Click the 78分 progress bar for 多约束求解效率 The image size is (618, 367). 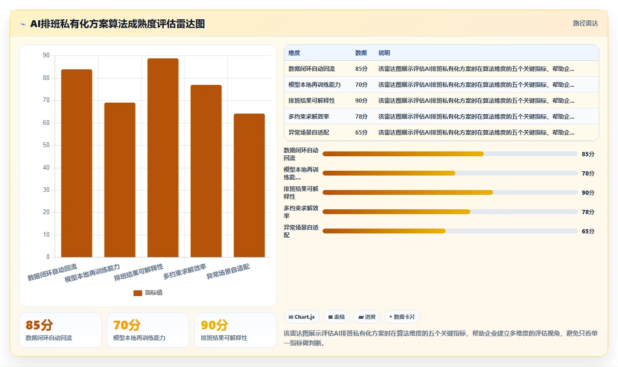pos(450,212)
